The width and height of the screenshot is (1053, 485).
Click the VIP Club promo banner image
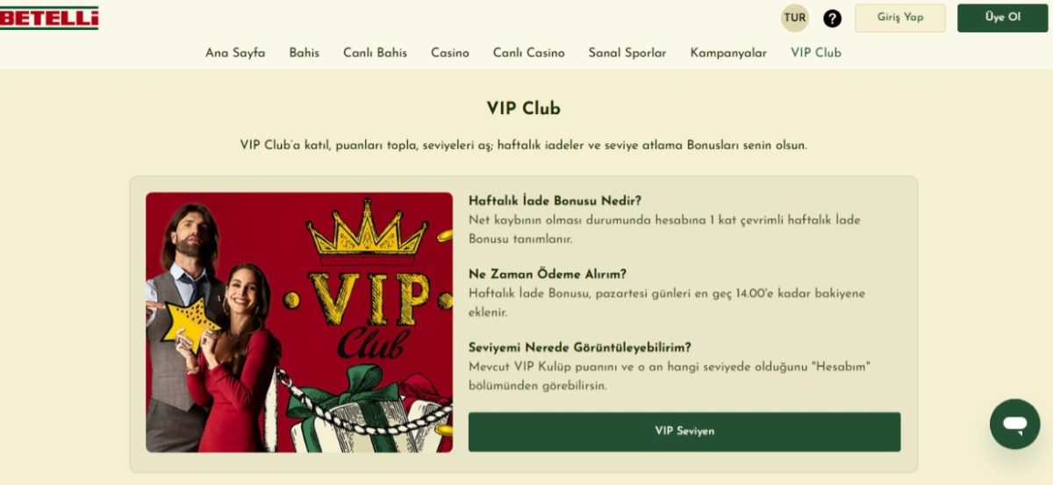tap(299, 322)
